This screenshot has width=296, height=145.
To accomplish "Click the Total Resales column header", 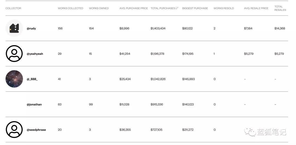I will click(280, 8).
